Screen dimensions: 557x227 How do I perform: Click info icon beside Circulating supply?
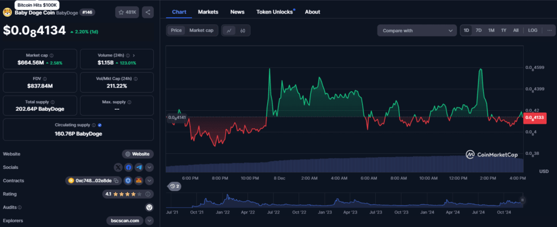(x=94, y=125)
